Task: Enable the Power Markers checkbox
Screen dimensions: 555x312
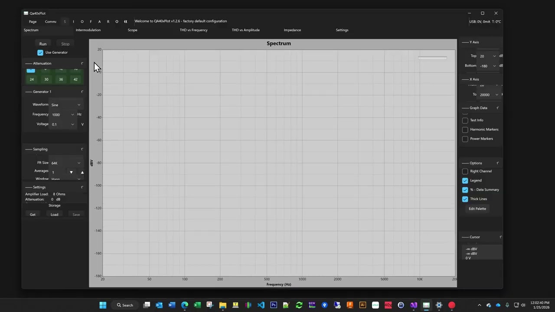Action: [x=465, y=139]
